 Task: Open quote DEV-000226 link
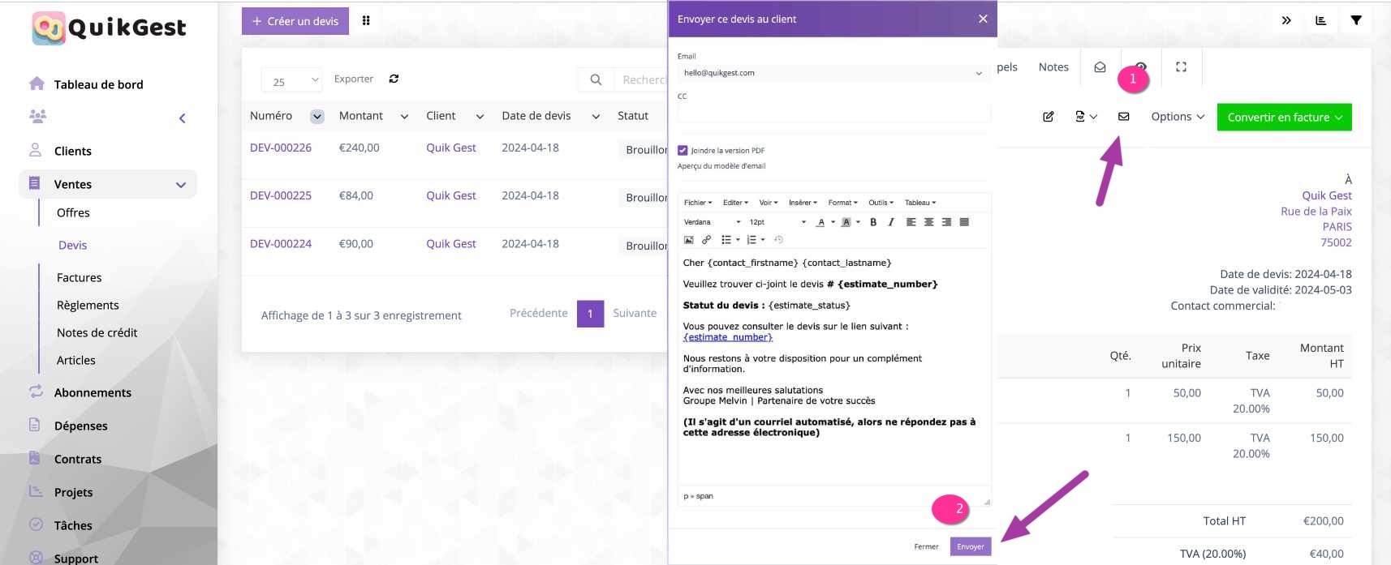point(281,148)
